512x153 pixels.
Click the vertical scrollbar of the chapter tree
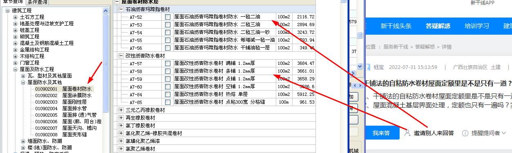point(106,63)
